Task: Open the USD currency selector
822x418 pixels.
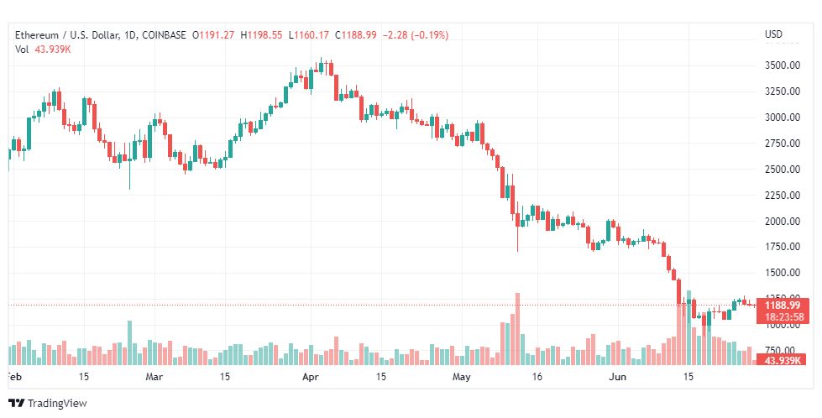Action: point(773,34)
